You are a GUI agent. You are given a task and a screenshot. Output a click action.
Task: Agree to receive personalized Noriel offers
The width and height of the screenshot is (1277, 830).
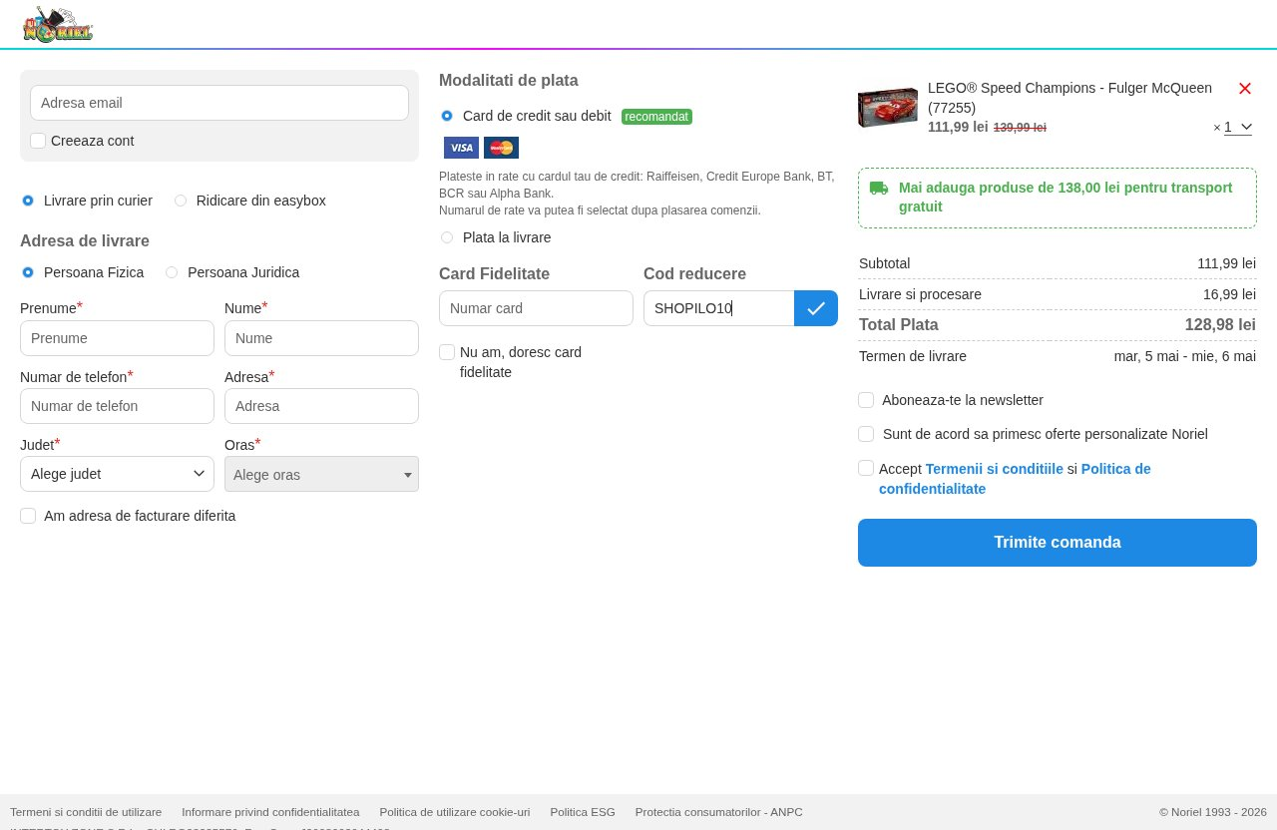(x=866, y=434)
